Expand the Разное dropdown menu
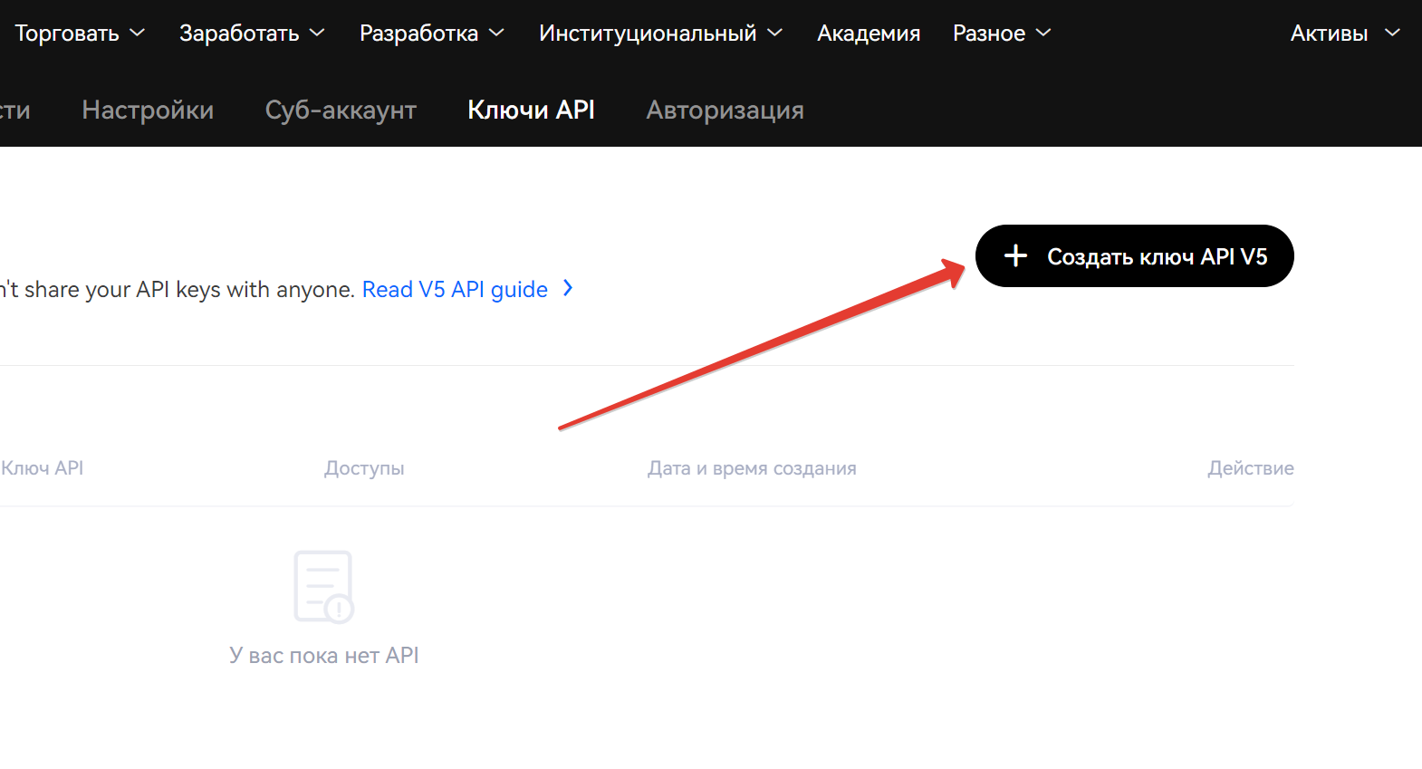Viewport: 1422px width, 769px height. (x=1002, y=34)
